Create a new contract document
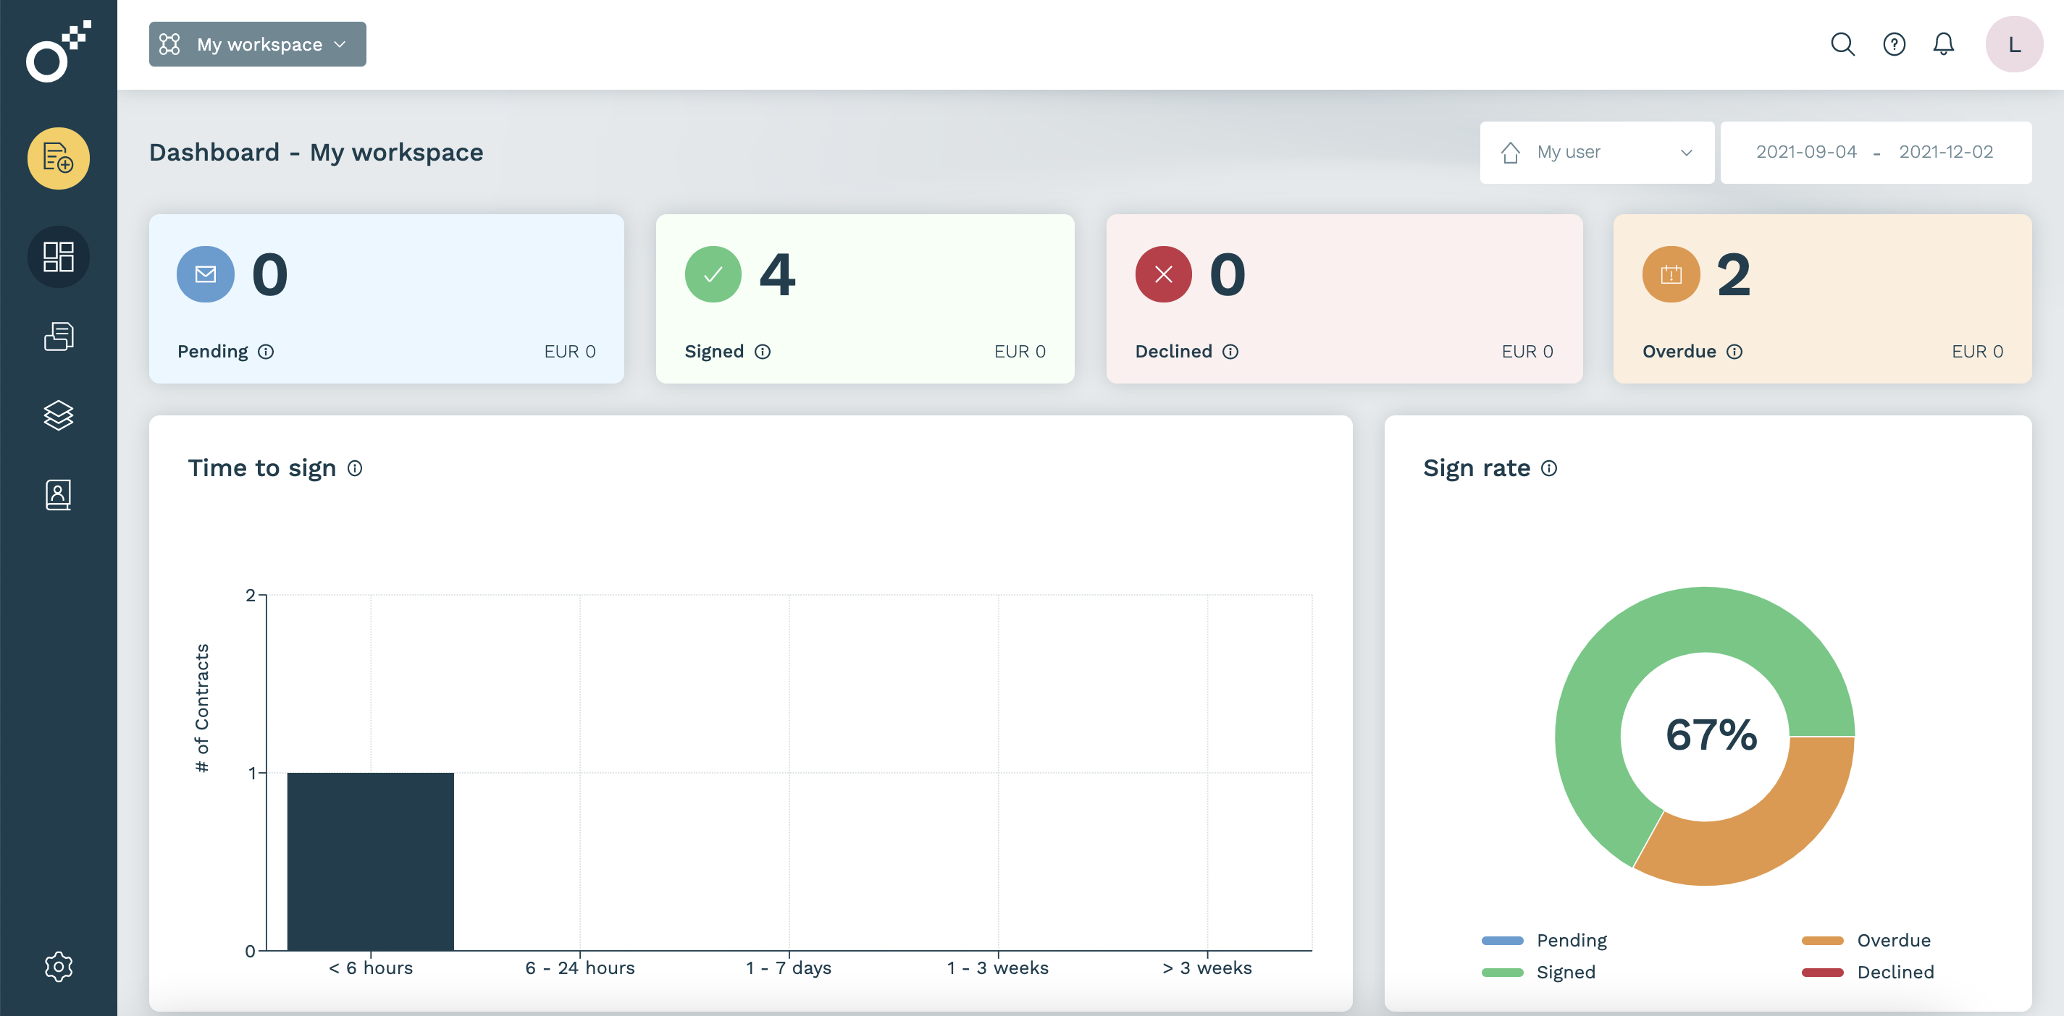Viewport: 2064px width, 1016px height. (x=59, y=158)
